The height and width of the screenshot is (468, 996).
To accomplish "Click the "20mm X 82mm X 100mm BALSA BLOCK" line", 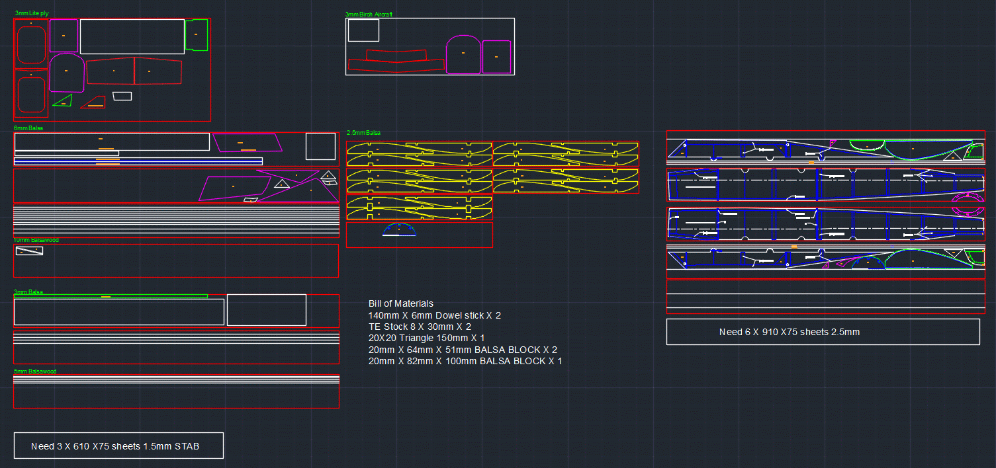I will (465, 361).
